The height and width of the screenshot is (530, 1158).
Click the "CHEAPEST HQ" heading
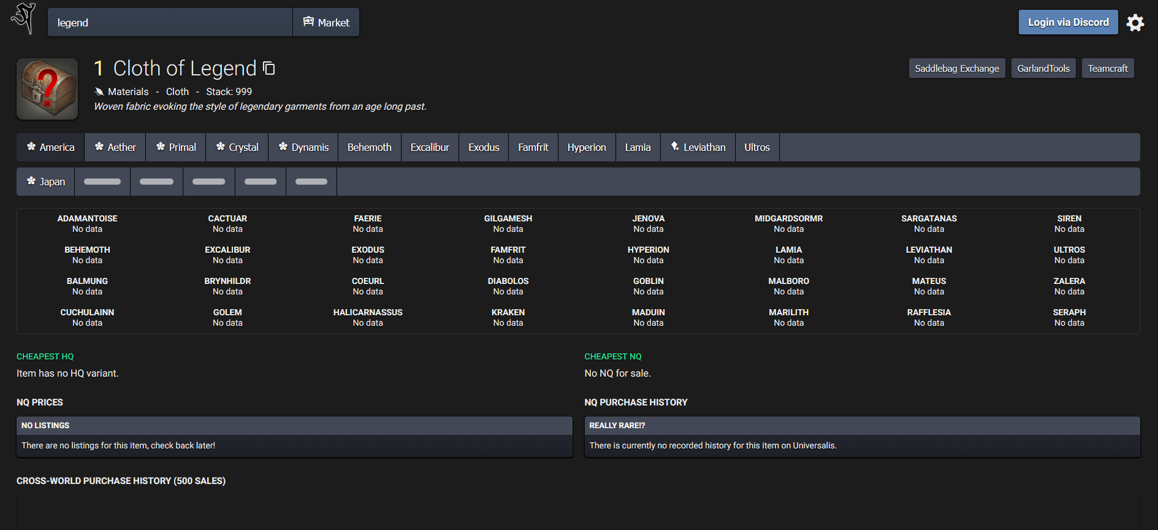(x=45, y=356)
